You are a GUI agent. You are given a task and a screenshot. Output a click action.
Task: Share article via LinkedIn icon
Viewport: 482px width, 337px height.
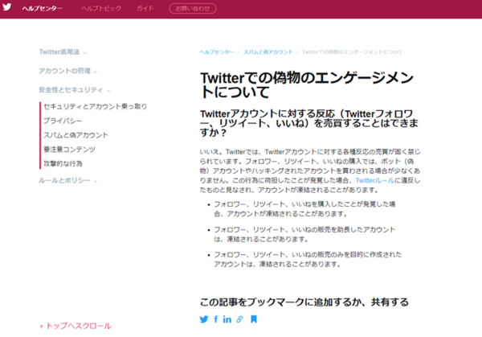tap(227, 319)
